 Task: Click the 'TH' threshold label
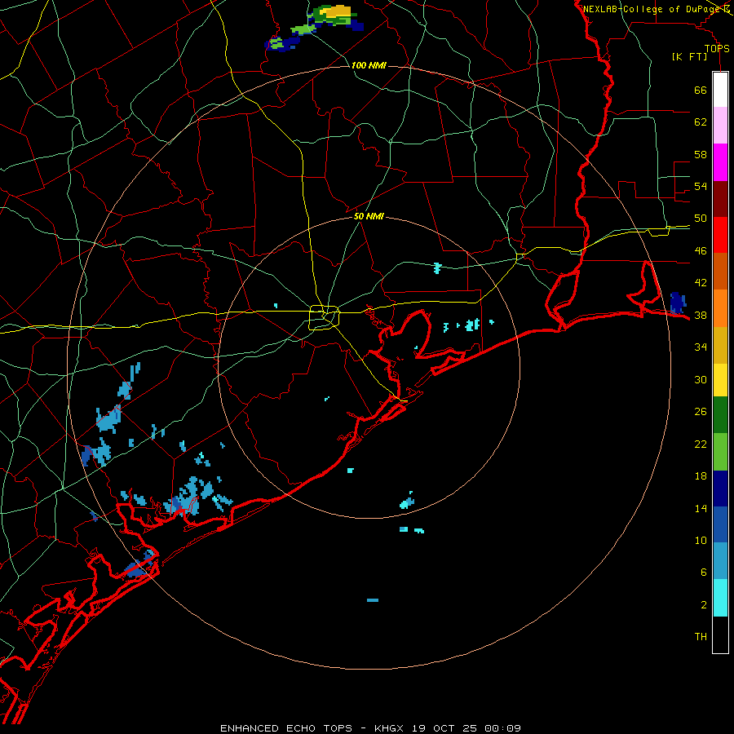[701, 637]
